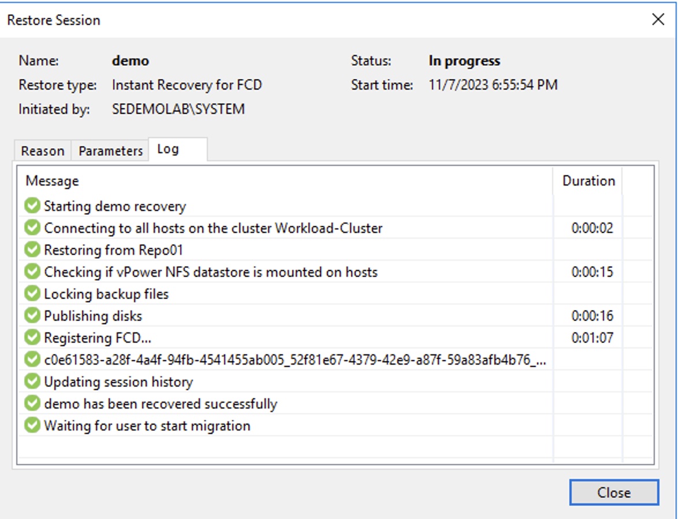Close the Restore Session dialog with X
Image resolution: width=678 pixels, height=519 pixels.
coord(658,20)
